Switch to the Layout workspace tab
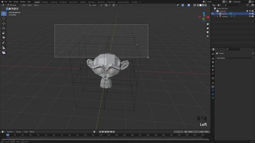The height and width of the screenshot is (143, 255). pyautogui.click(x=37, y=2)
